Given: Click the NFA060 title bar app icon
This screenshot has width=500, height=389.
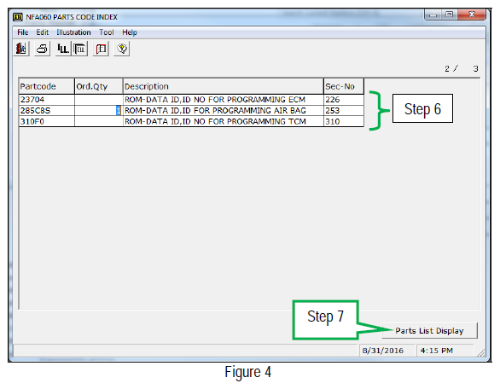Looking at the screenshot, I should (18, 17).
